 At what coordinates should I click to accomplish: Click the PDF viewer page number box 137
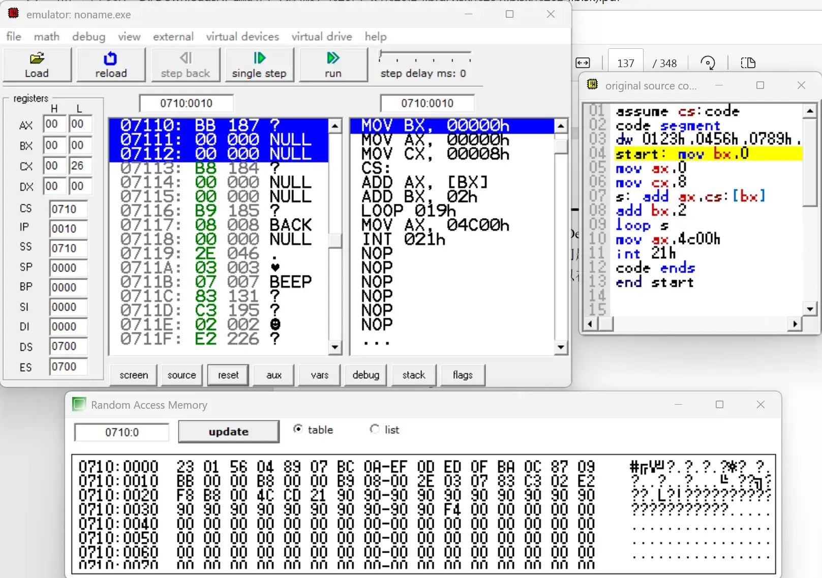pos(626,63)
